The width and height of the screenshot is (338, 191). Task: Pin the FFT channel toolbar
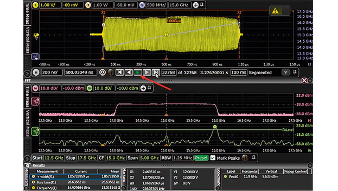[149, 88]
